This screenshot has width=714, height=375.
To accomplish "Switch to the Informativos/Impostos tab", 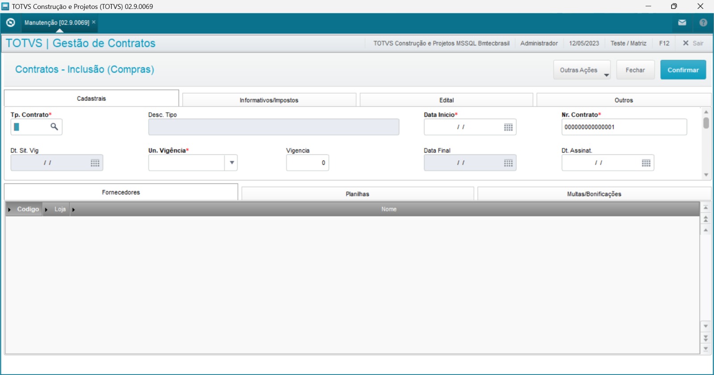I will (x=269, y=100).
